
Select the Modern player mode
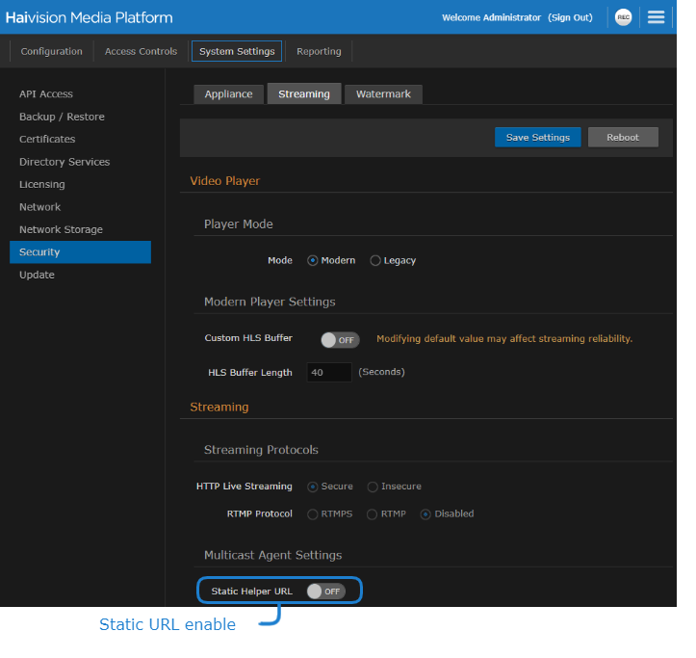(313, 260)
